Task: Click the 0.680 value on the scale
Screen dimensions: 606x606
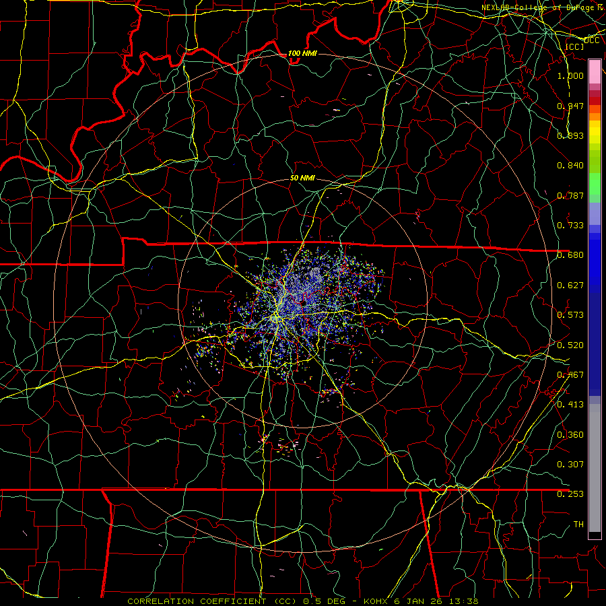Action: coord(570,255)
